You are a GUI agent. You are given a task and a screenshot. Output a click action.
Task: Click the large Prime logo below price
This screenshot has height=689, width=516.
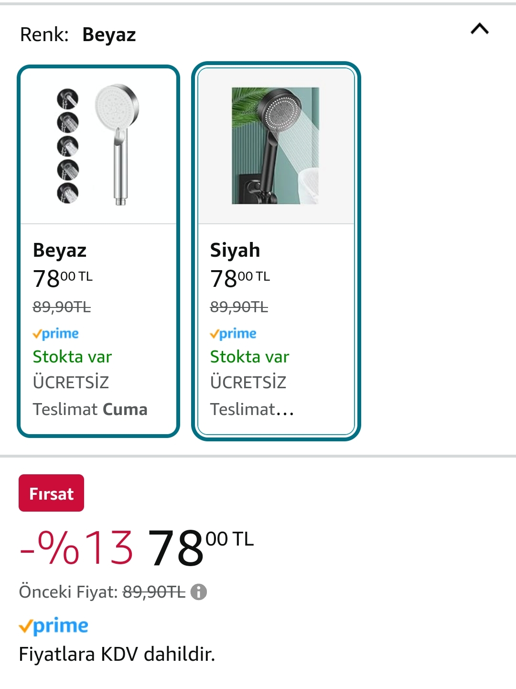[54, 626]
